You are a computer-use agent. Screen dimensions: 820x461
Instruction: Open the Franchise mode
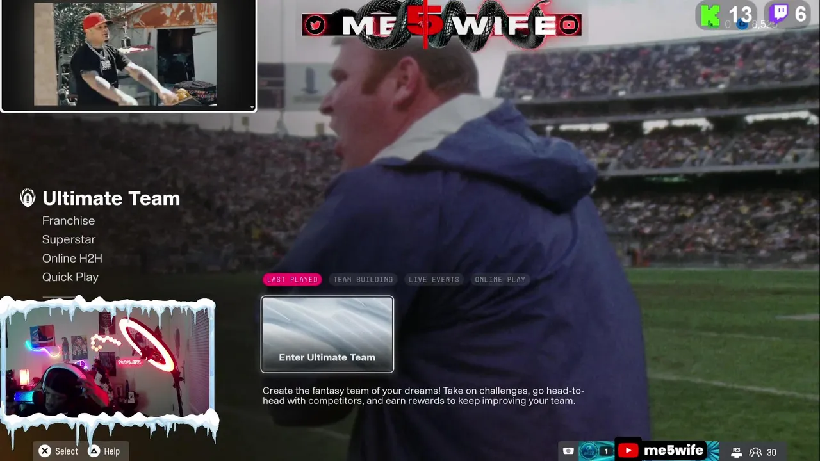pyautogui.click(x=69, y=220)
